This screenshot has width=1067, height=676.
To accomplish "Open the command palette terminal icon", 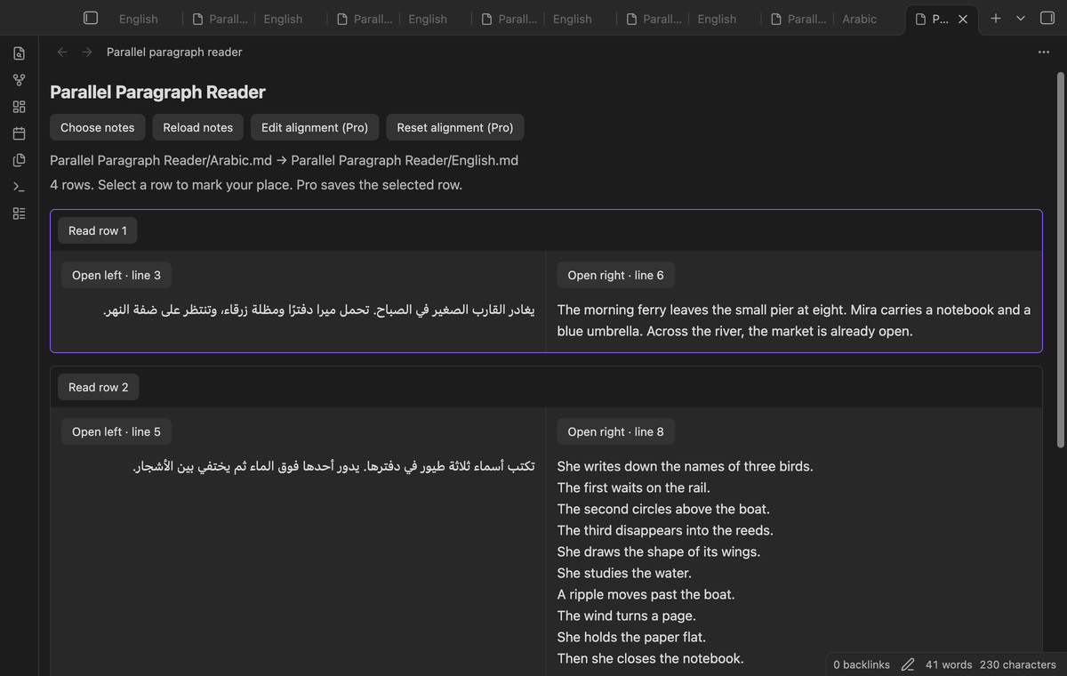I will [x=19, y=187].
